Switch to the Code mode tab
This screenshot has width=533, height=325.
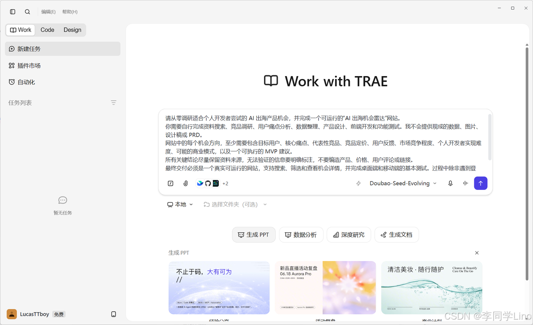pos(47,30)
